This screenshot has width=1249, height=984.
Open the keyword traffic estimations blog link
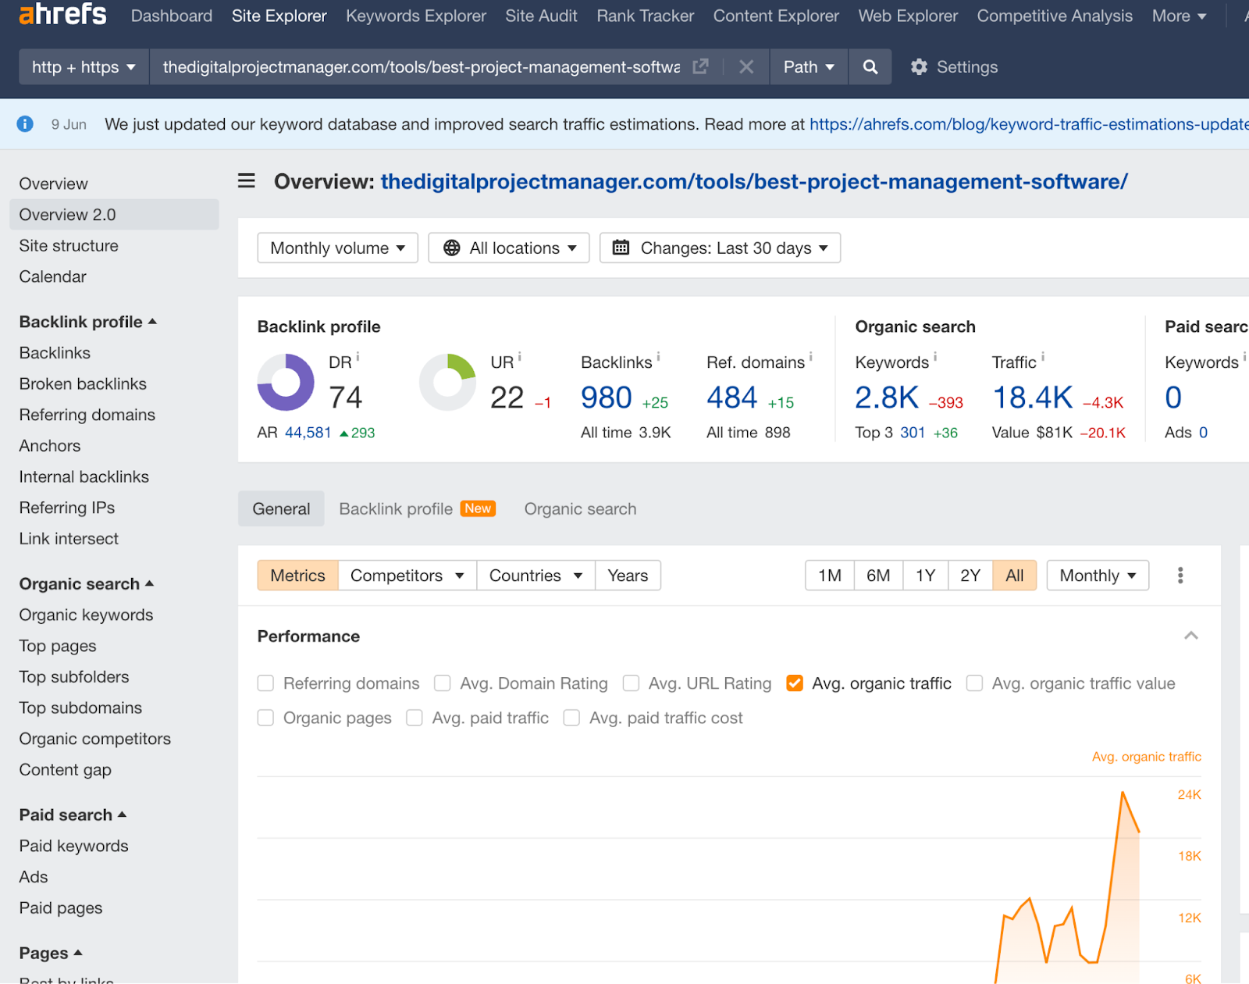tap(1029, 124)
